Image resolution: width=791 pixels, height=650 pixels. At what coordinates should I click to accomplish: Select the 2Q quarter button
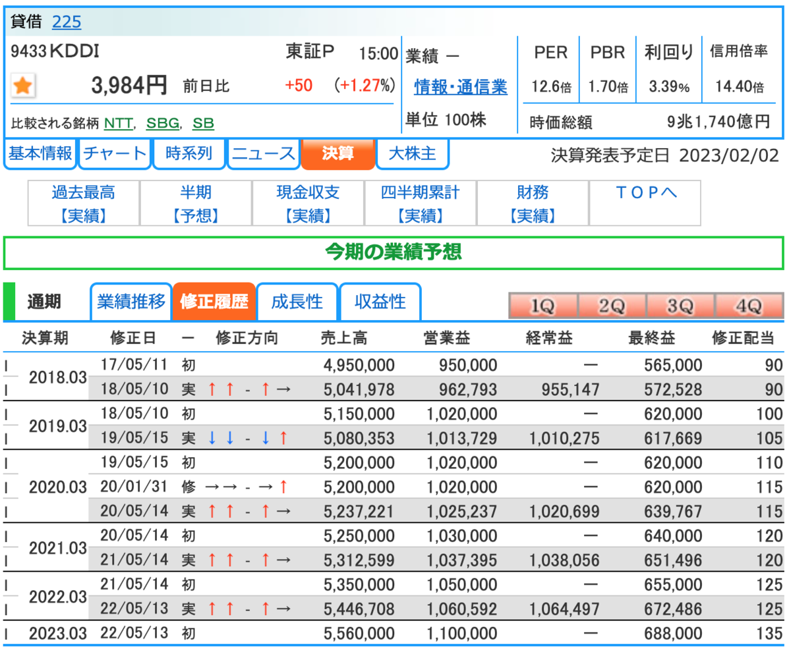(x=612, y=306)
